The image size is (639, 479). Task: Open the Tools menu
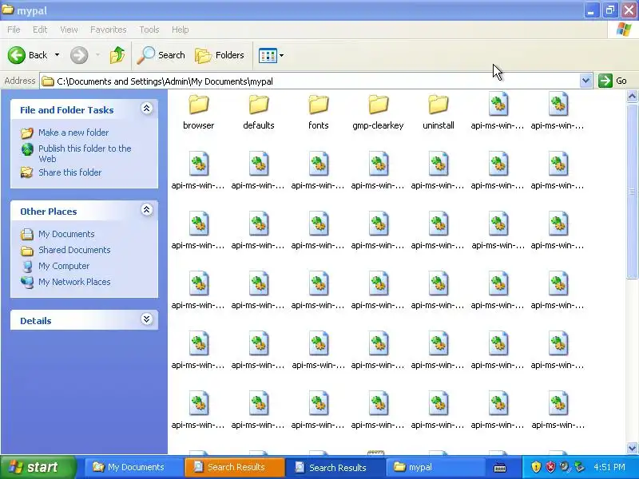149,30
